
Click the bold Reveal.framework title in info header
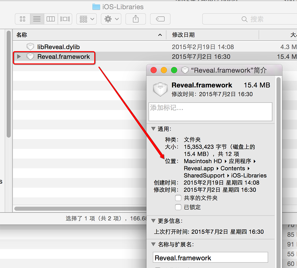[x=202, y=85]
